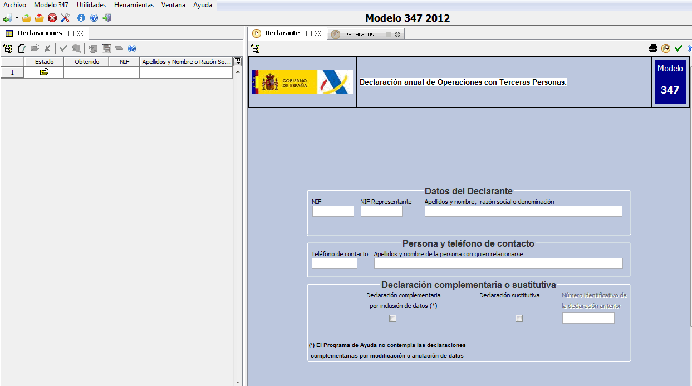Expand the dropdown arrow next to new icon

click(17, 18)
